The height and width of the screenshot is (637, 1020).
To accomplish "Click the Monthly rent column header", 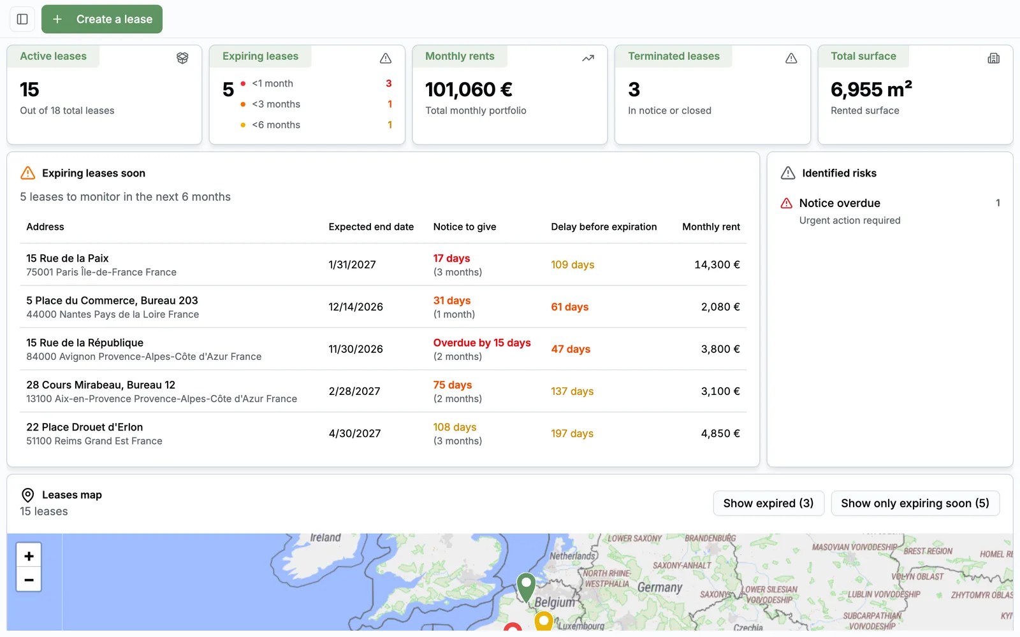I will pos(711,227).
